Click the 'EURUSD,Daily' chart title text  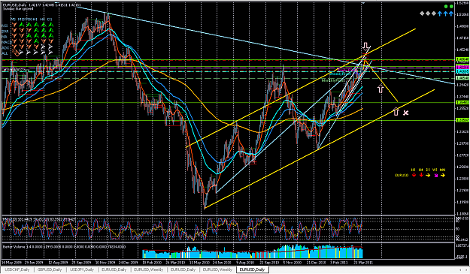coord(14,5)
